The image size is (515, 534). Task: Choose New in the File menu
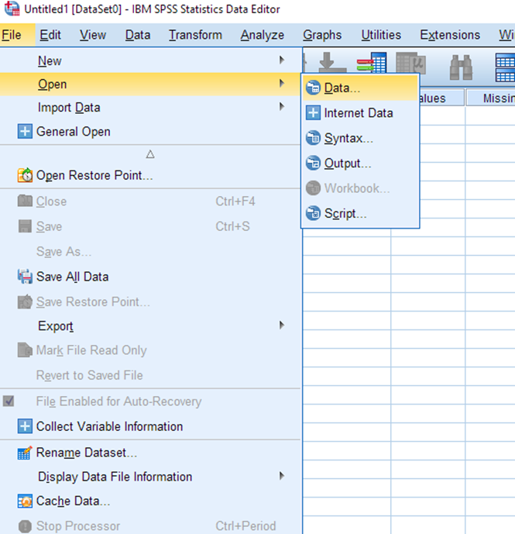[149, 61]
